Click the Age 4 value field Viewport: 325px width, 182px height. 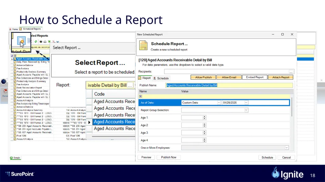[x=192, y=140]
